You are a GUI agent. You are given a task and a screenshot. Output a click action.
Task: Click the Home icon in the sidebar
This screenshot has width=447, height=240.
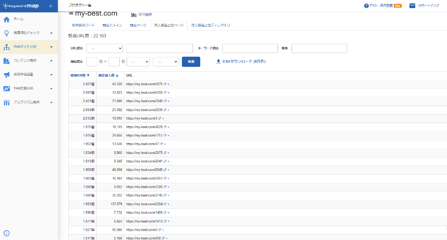tap(7, 19)
